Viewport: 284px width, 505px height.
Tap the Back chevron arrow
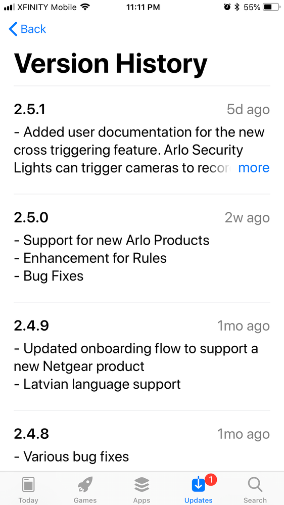coord(13,29)
